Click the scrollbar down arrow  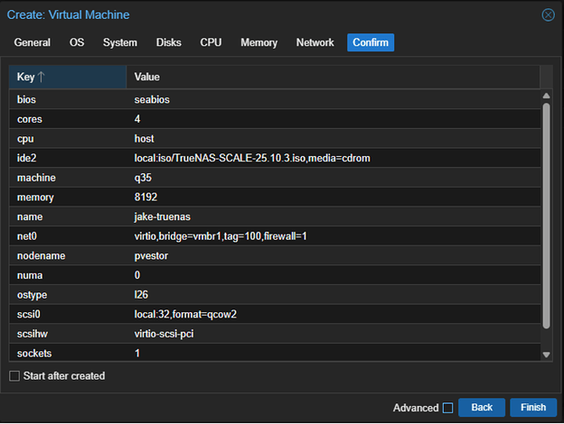pos(546,355)
